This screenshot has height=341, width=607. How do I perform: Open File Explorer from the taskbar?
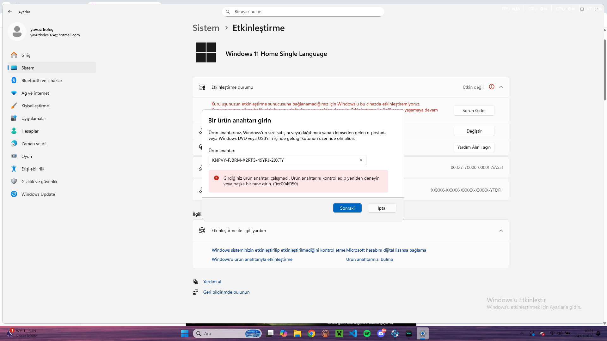(297, 333)
